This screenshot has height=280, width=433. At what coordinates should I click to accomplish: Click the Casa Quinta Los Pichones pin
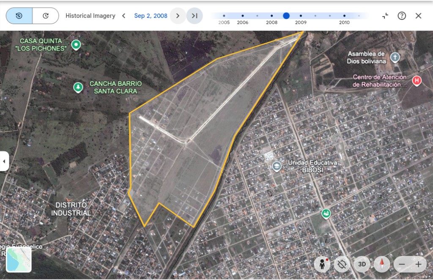[76, 44]
